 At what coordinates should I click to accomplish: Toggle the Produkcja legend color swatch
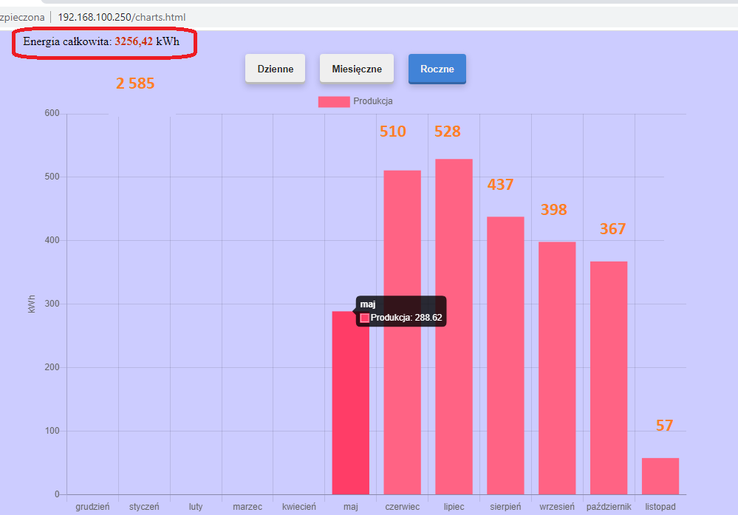[334, 102]
